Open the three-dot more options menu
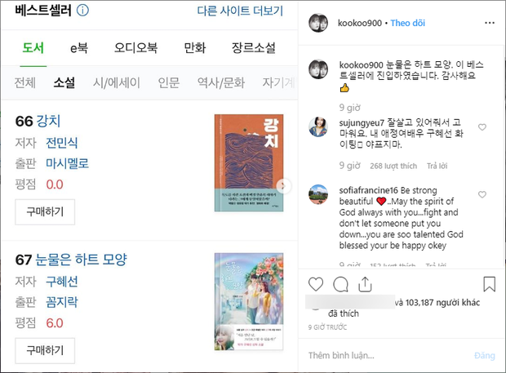 tap(490, 23)
